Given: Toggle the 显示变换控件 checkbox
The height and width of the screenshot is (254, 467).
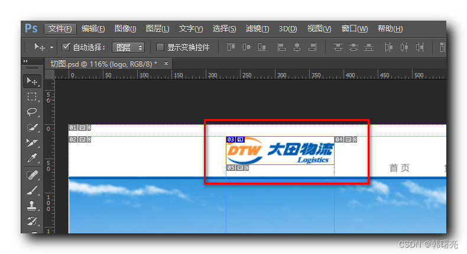Looking at the screenshot, I should (x=160, y=47).
